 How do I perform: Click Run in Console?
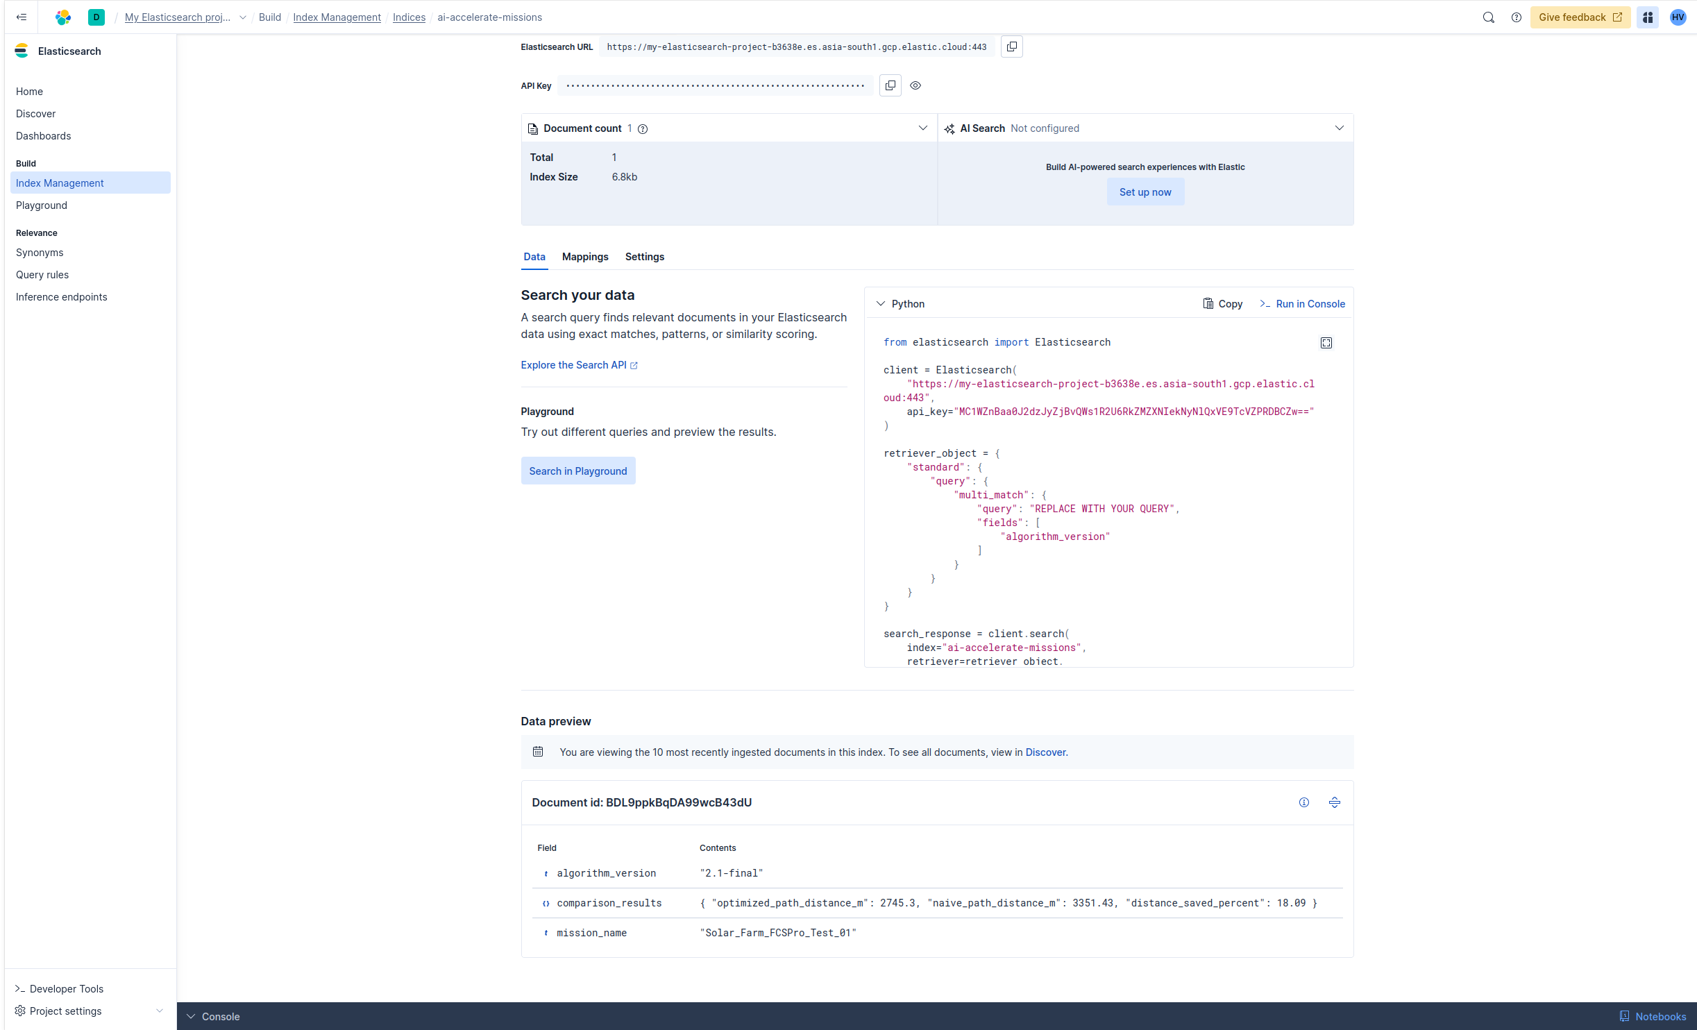(x=1302, y=304)
